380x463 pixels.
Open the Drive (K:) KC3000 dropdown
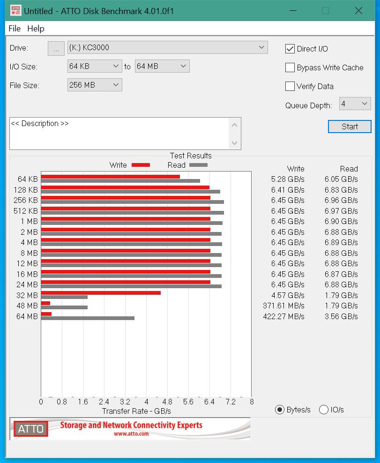tap(167, 47)
